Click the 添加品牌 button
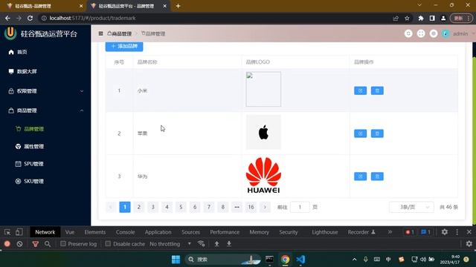This screenshot has height=267, width=476. (124, 46)
